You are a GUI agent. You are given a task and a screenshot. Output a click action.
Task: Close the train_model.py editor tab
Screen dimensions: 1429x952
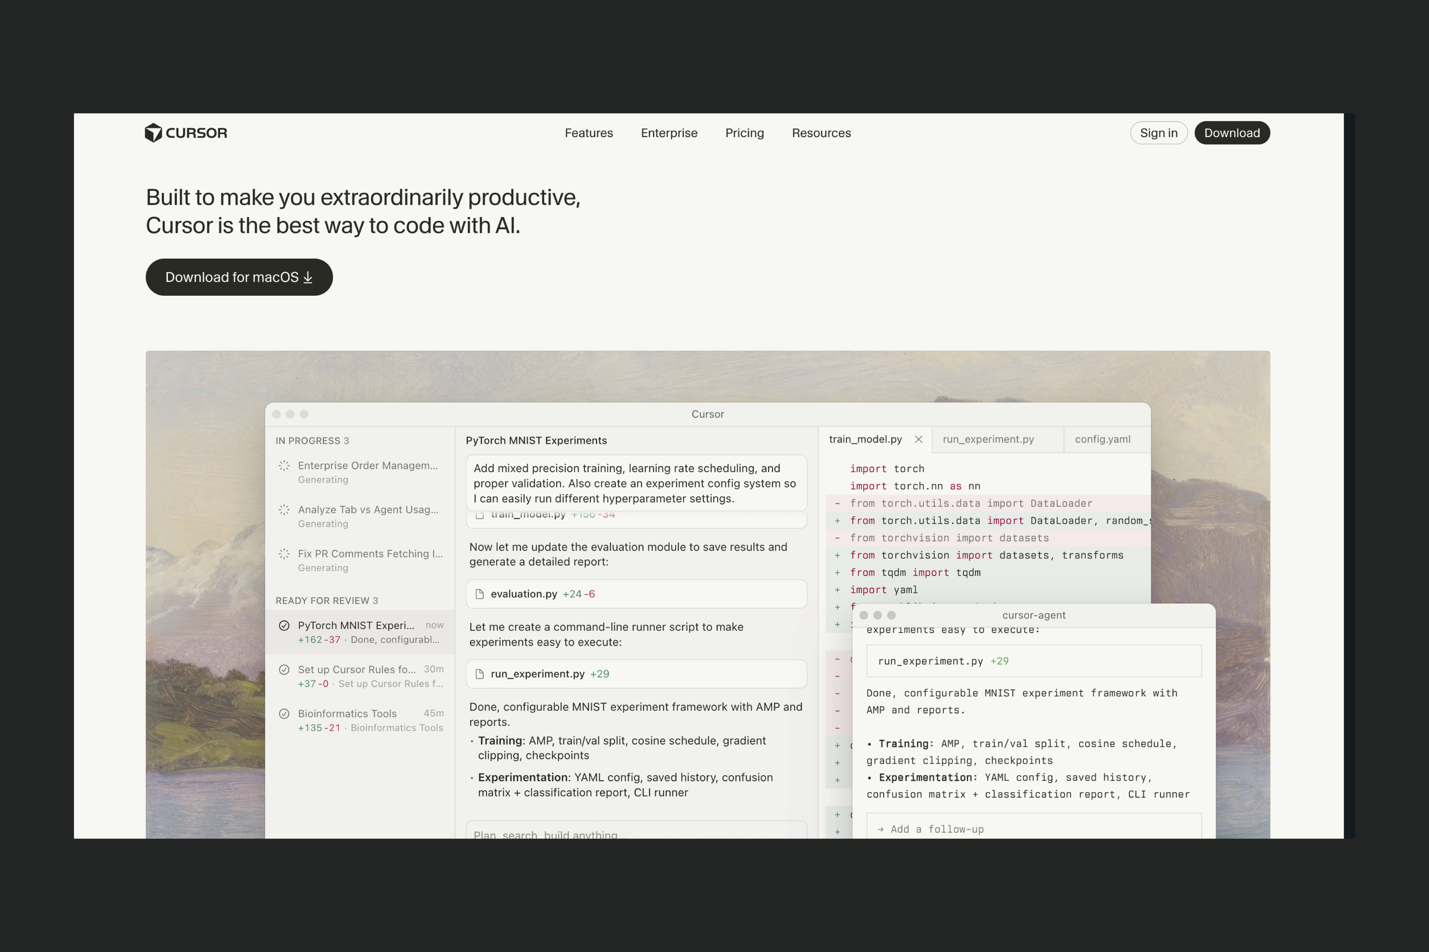918,439
